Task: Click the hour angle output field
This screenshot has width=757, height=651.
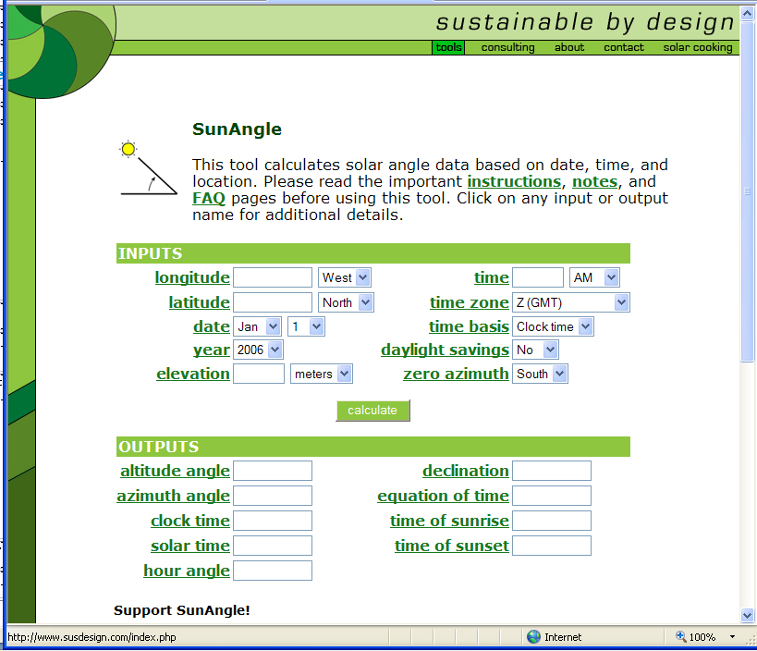Action: [273, 571]
